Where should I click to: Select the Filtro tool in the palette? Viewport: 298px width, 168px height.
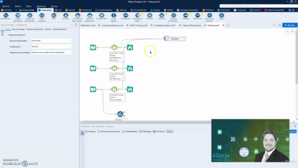54,16
